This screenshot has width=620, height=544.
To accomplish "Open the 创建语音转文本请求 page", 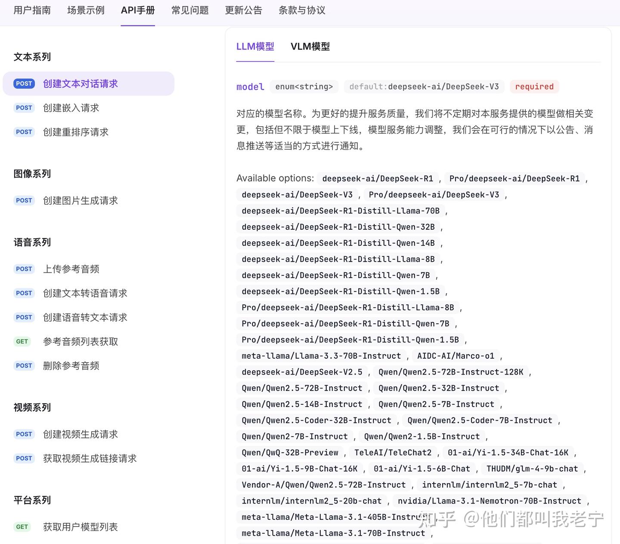I will click(85, 317).
